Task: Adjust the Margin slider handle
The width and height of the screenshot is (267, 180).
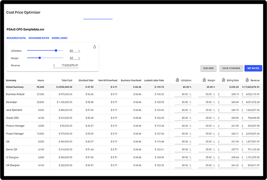Action: [x=40, y=58]
